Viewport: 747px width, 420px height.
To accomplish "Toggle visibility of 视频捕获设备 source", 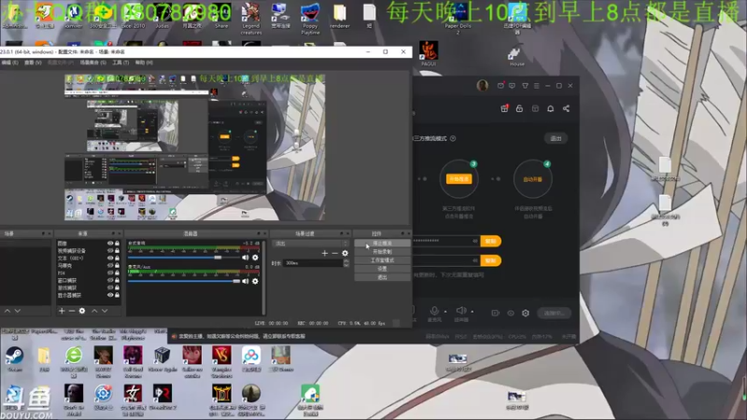I will tap(110, 250).
